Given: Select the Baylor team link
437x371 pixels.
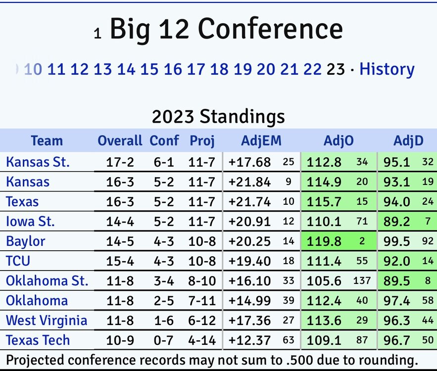Looking at the screenshot, I should (x=26, y=241).
